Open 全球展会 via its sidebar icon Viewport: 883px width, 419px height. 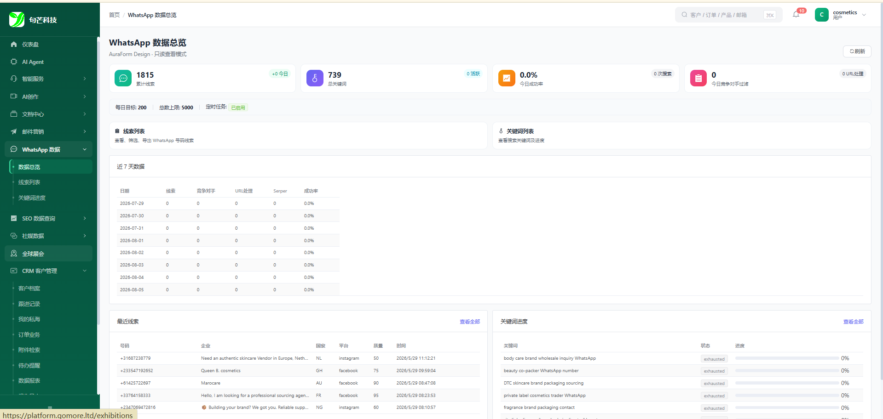[14, 254]
